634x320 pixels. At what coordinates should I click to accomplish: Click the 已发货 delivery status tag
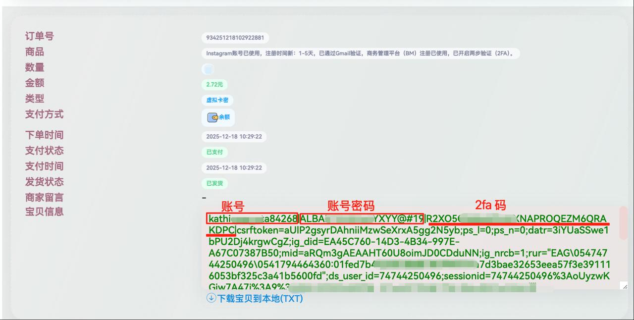(x=214, y=183)
